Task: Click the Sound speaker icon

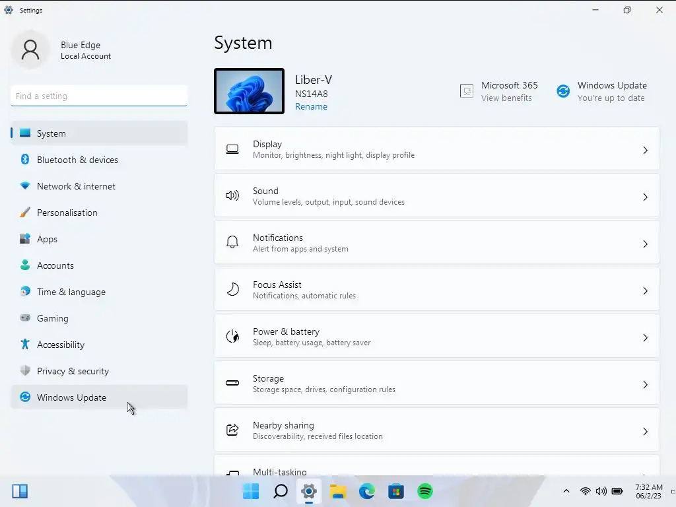Action: tap(232, 195)
